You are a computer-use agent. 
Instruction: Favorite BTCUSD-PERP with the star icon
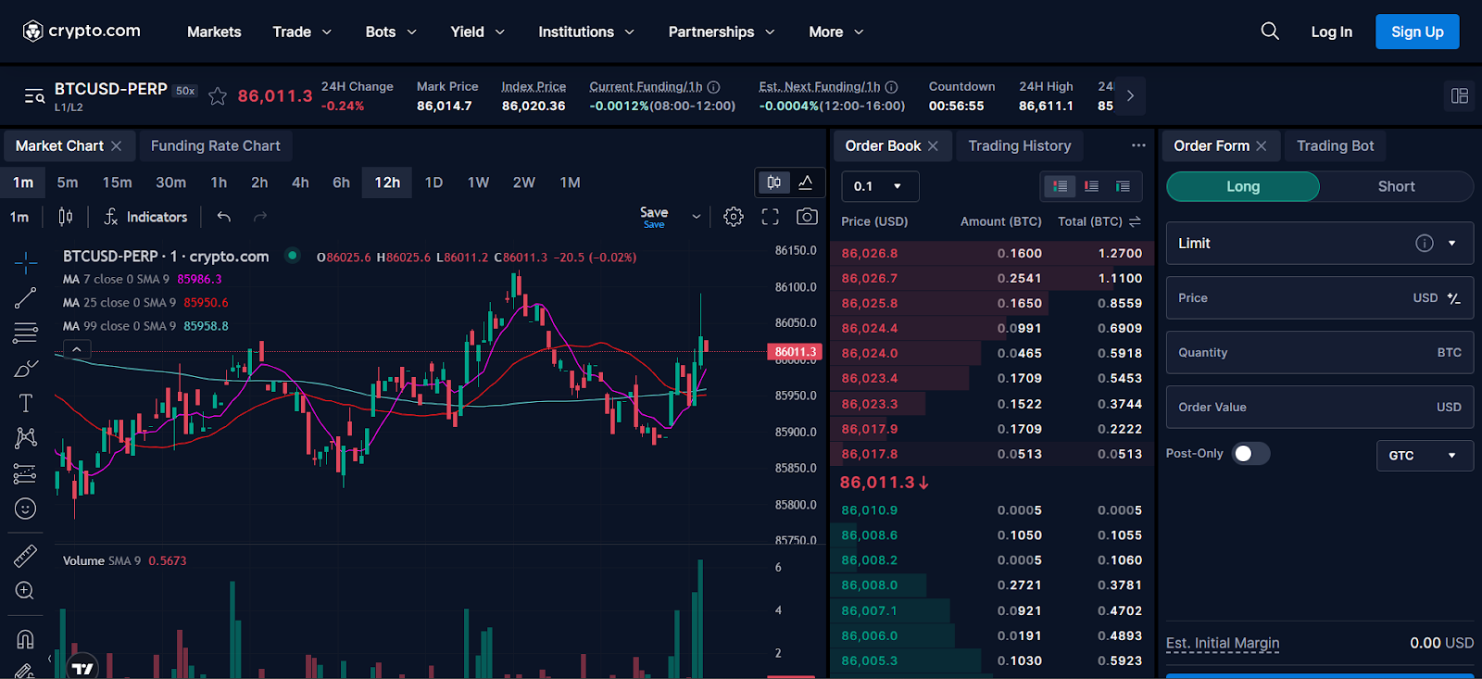click(x=218, y=95)
